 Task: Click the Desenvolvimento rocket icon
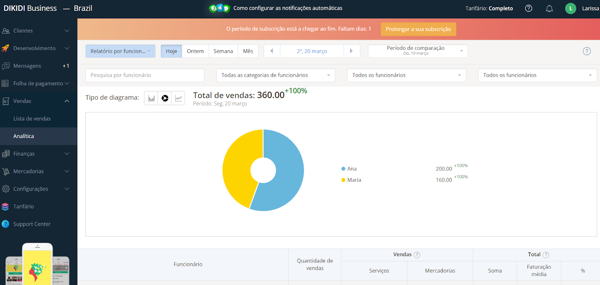tap(6, 48)
